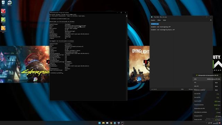The width and height of the screenshot is (222, 125).
Task: Launch Presentations 2021 from the desktop
Action: click(x=3, y=29)
